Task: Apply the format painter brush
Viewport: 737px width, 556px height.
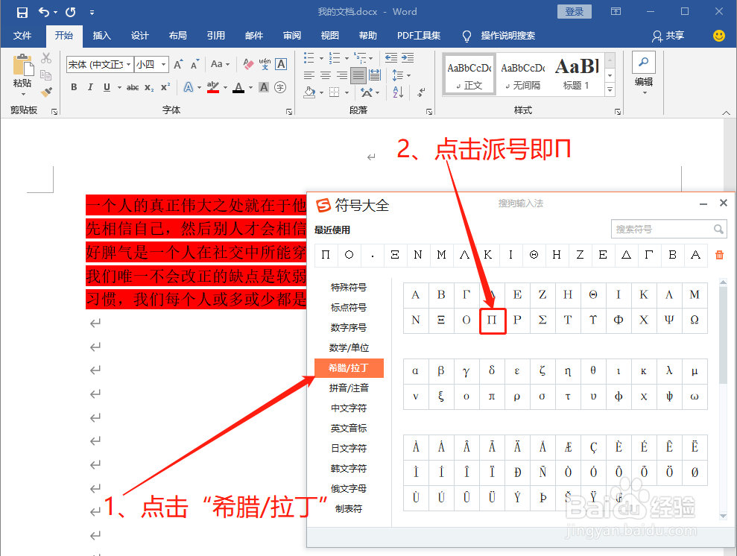Action: coord(46,92)
